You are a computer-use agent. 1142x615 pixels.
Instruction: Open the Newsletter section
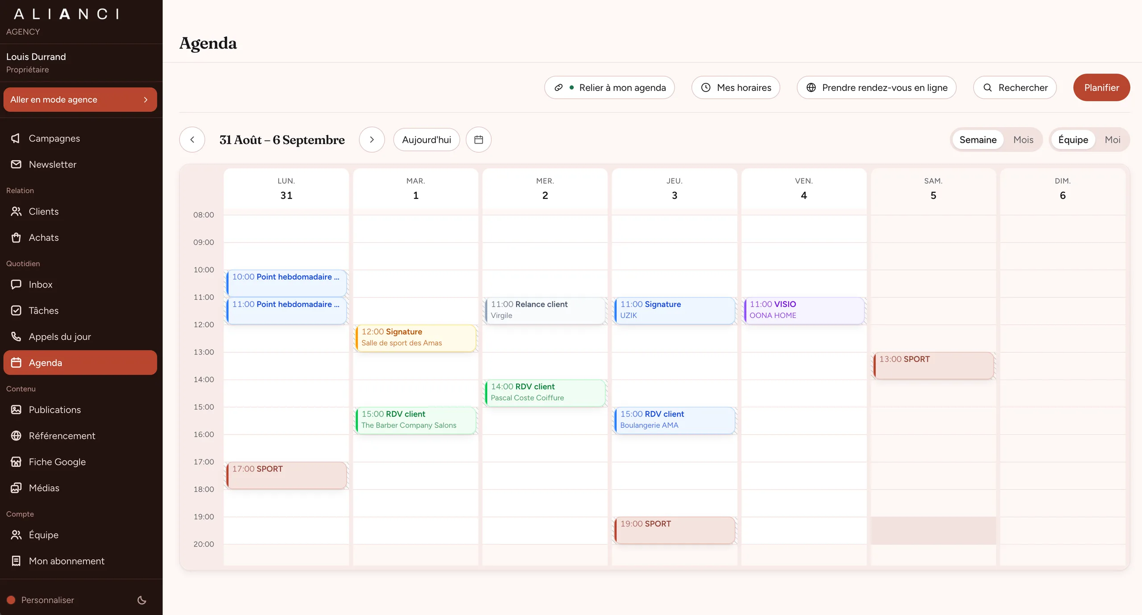[x=80, y=165]
